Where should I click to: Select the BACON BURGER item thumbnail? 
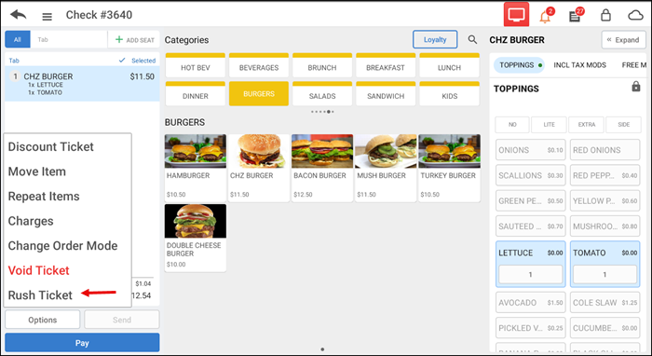(x=322, y=151)
